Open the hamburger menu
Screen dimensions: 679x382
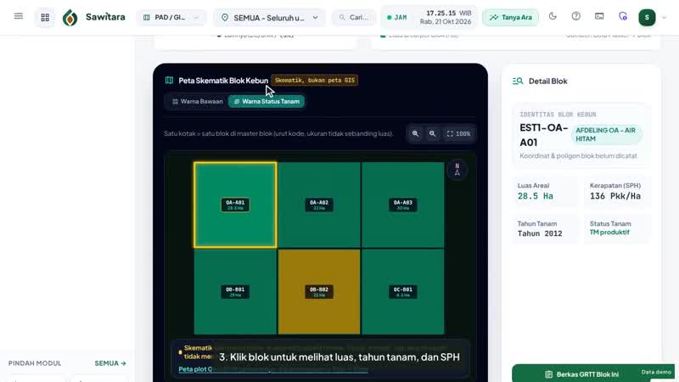(x=18, y=16)
